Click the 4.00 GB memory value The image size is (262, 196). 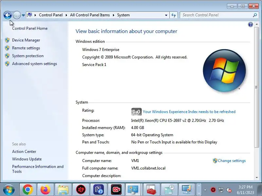point(138,128)
